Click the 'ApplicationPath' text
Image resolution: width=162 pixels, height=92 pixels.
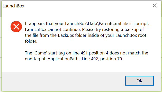tap(63, 59)
